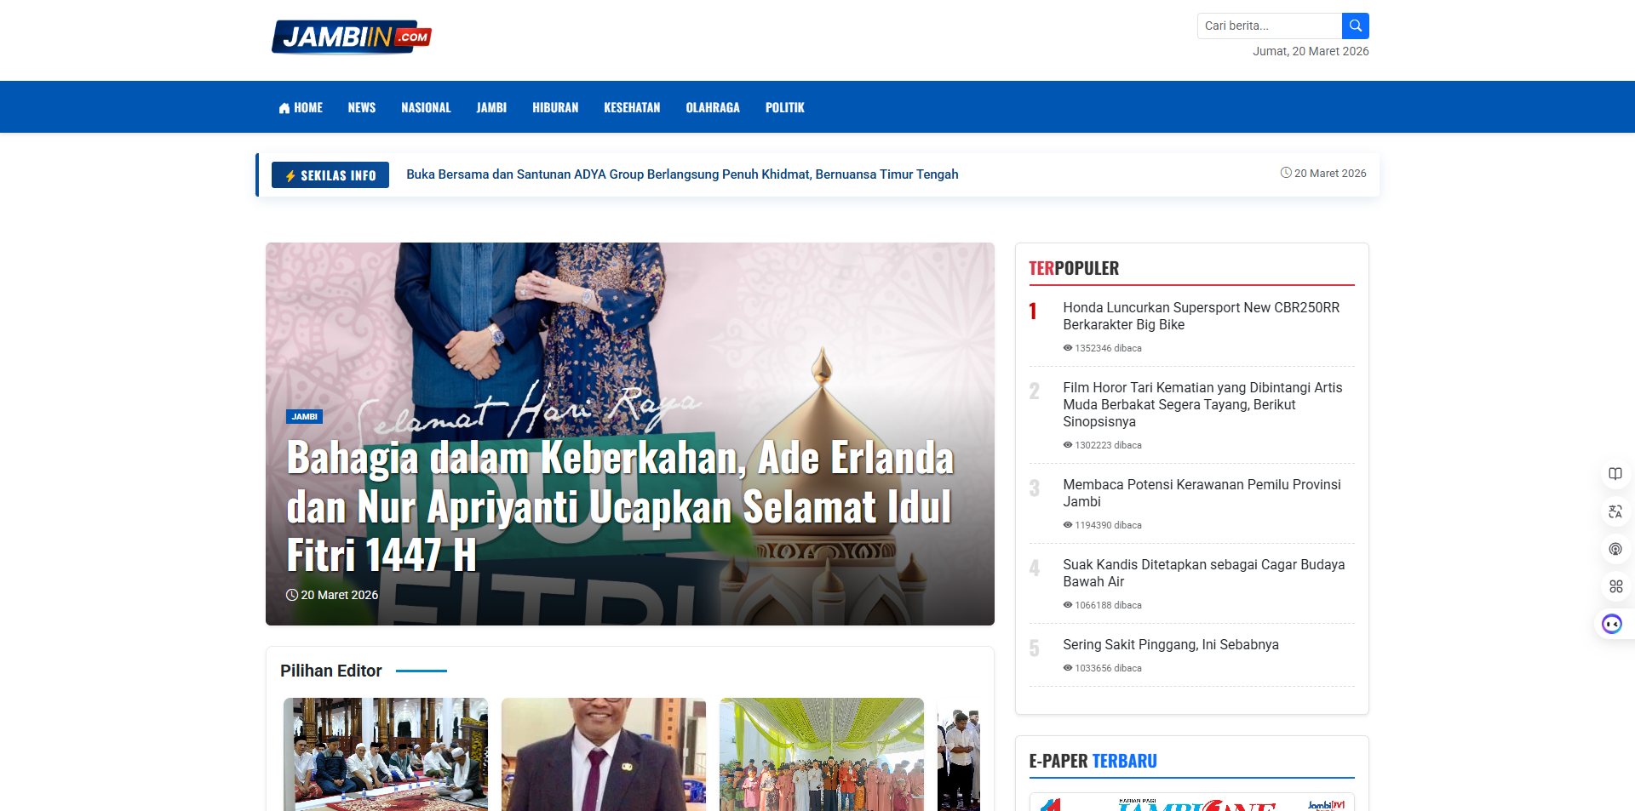Open the book reader icon on right sidebar
1635x811 pixels.
point(1615,474)
